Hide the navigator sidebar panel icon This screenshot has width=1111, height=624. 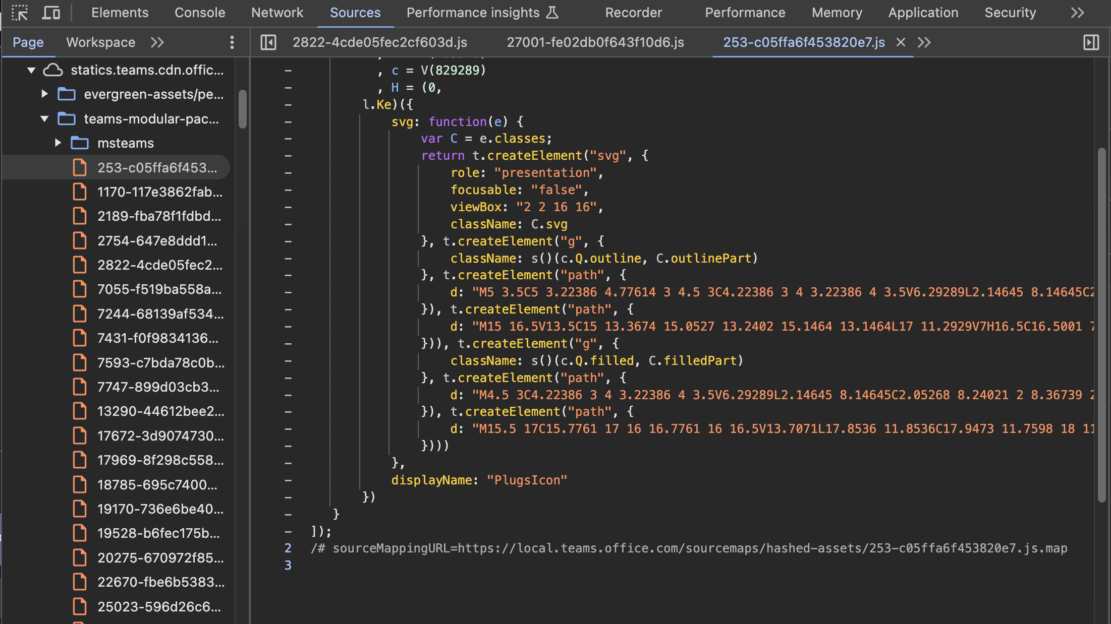pyautogui.click(x=268, y=42)
